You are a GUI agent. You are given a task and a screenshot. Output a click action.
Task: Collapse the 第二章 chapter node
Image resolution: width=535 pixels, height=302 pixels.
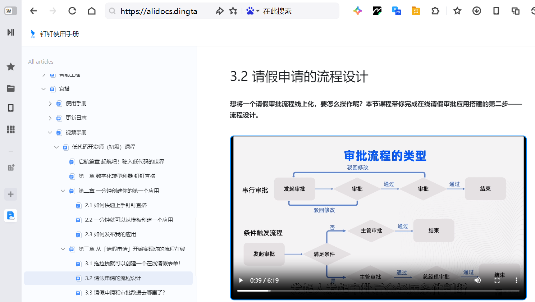(63, 191)
